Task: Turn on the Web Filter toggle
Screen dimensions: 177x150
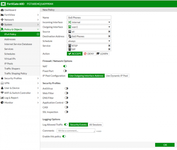Action: tap(66, 93)
